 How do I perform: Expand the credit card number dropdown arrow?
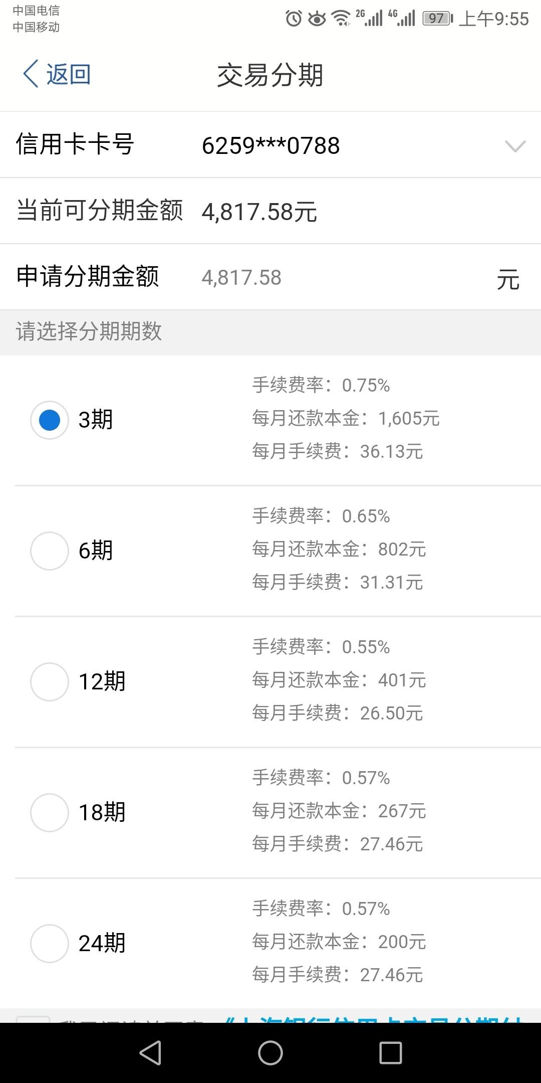click(x=515, y=146)
